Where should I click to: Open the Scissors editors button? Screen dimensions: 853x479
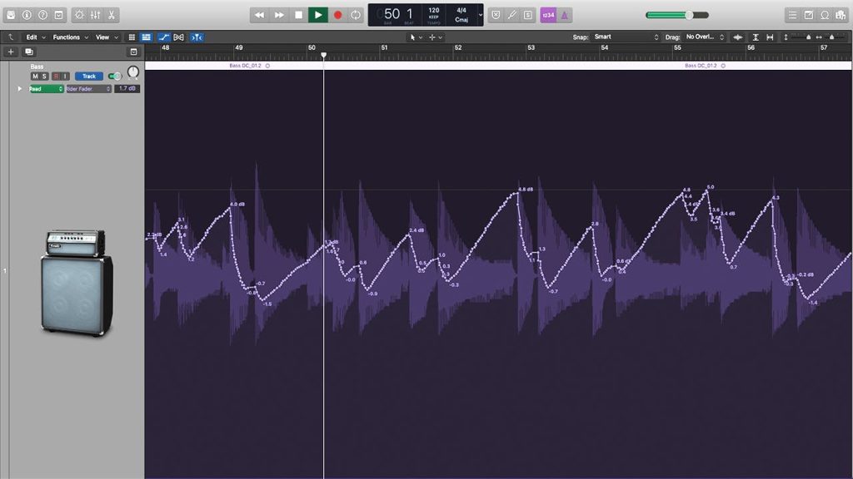(112, 15)
